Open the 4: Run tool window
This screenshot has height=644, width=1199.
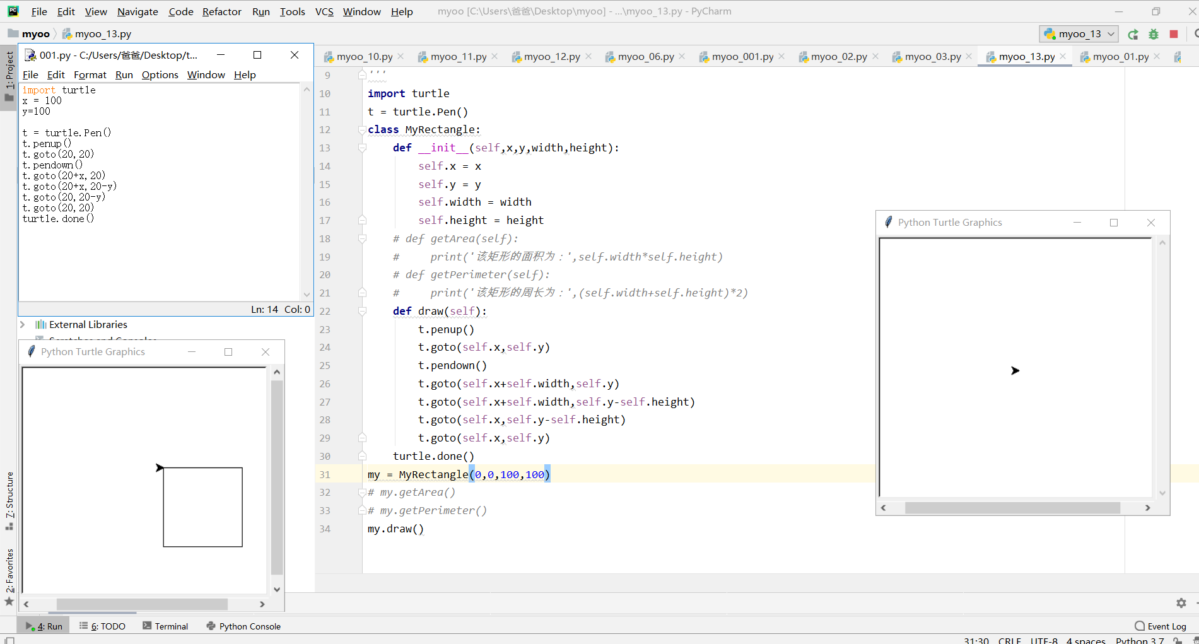coord(44,626)
